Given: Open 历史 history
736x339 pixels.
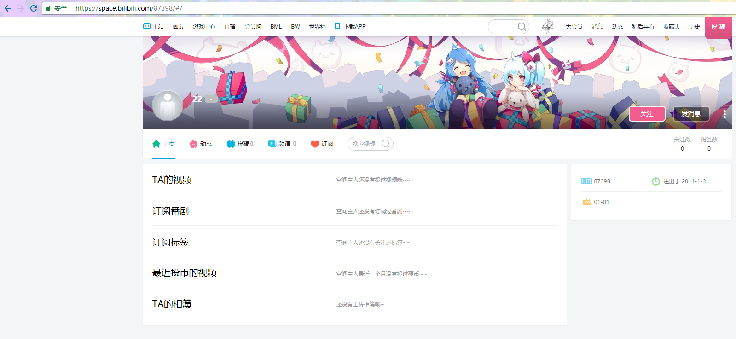Looking at the screenshot, I should click(695, 27).
